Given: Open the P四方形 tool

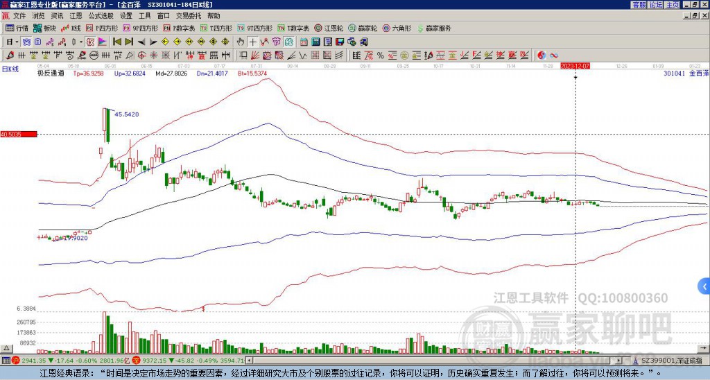Looking at the screenshot, I should click(x=103, y=28).
